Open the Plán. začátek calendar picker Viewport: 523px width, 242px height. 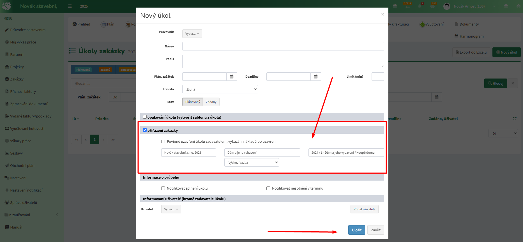[x=232, y=77]
